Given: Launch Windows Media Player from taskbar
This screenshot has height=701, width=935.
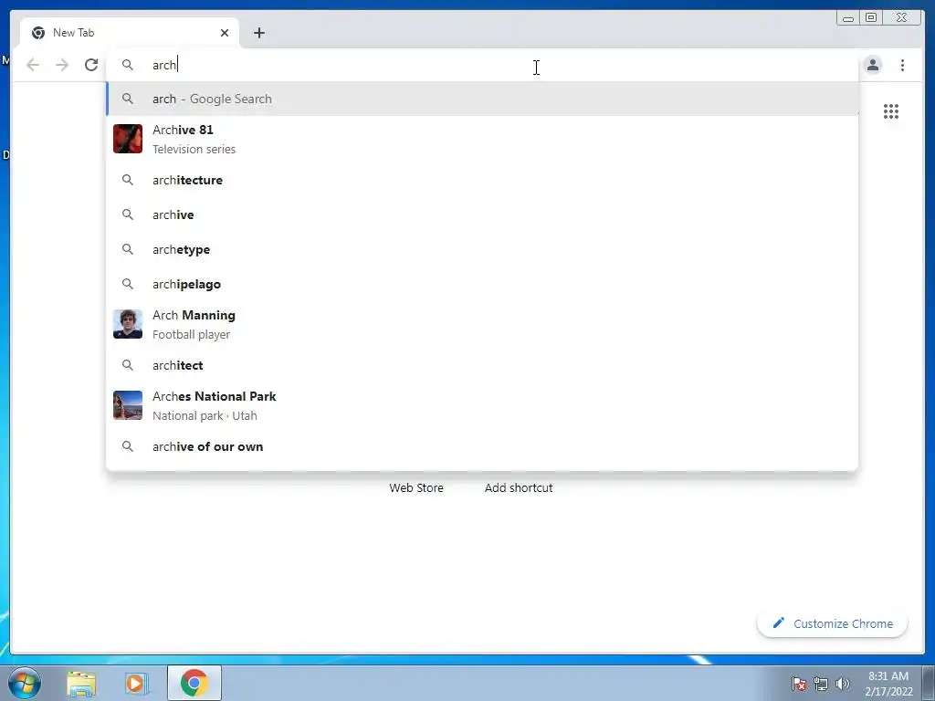Looking at the screenshot, I should (x=136, y=684).
